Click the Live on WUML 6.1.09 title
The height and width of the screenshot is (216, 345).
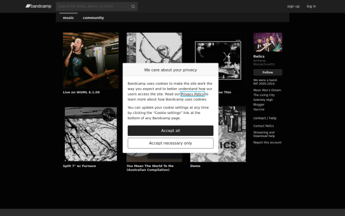pos(81,92)
